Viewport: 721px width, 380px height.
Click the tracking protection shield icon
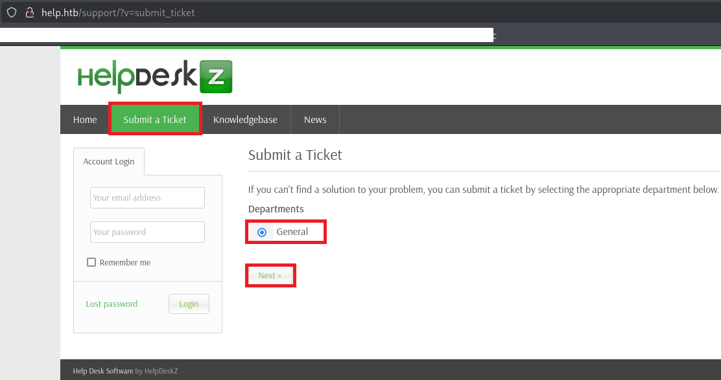click(x=12, y=12)
